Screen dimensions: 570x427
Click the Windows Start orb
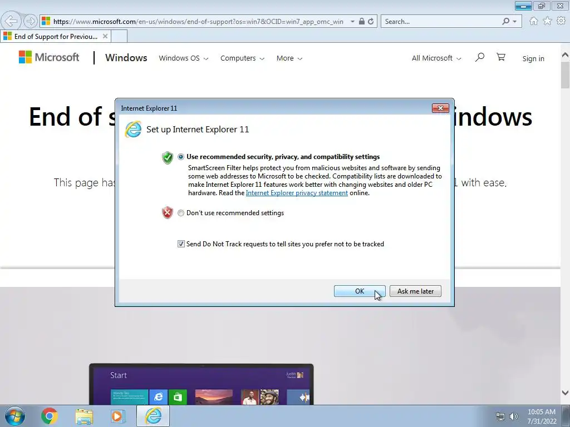click(x=15, y=416)
